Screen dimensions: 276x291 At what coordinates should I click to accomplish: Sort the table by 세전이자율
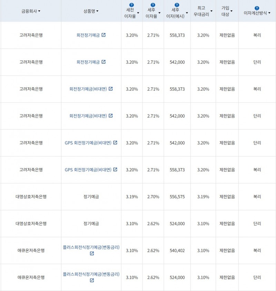click(138, 12)
